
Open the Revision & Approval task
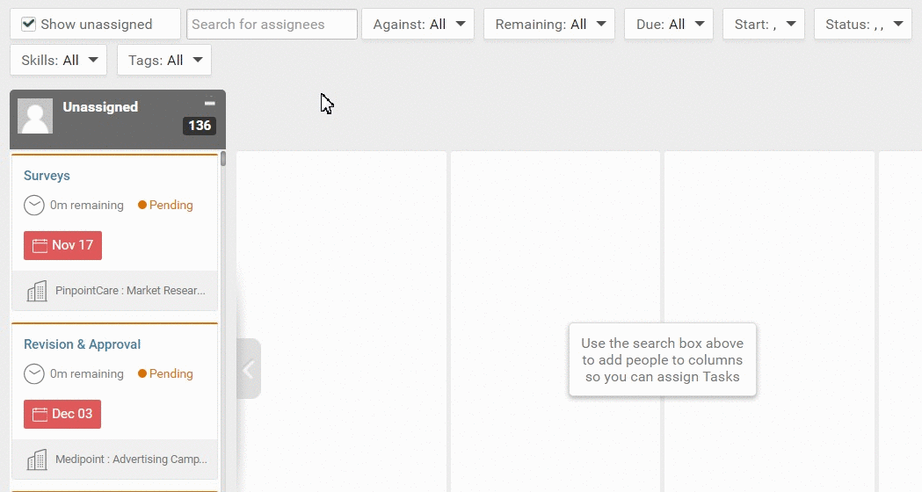82,344
